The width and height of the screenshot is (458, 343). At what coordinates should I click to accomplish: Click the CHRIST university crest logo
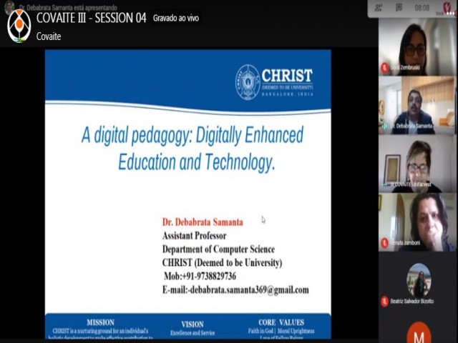point(248,82)
